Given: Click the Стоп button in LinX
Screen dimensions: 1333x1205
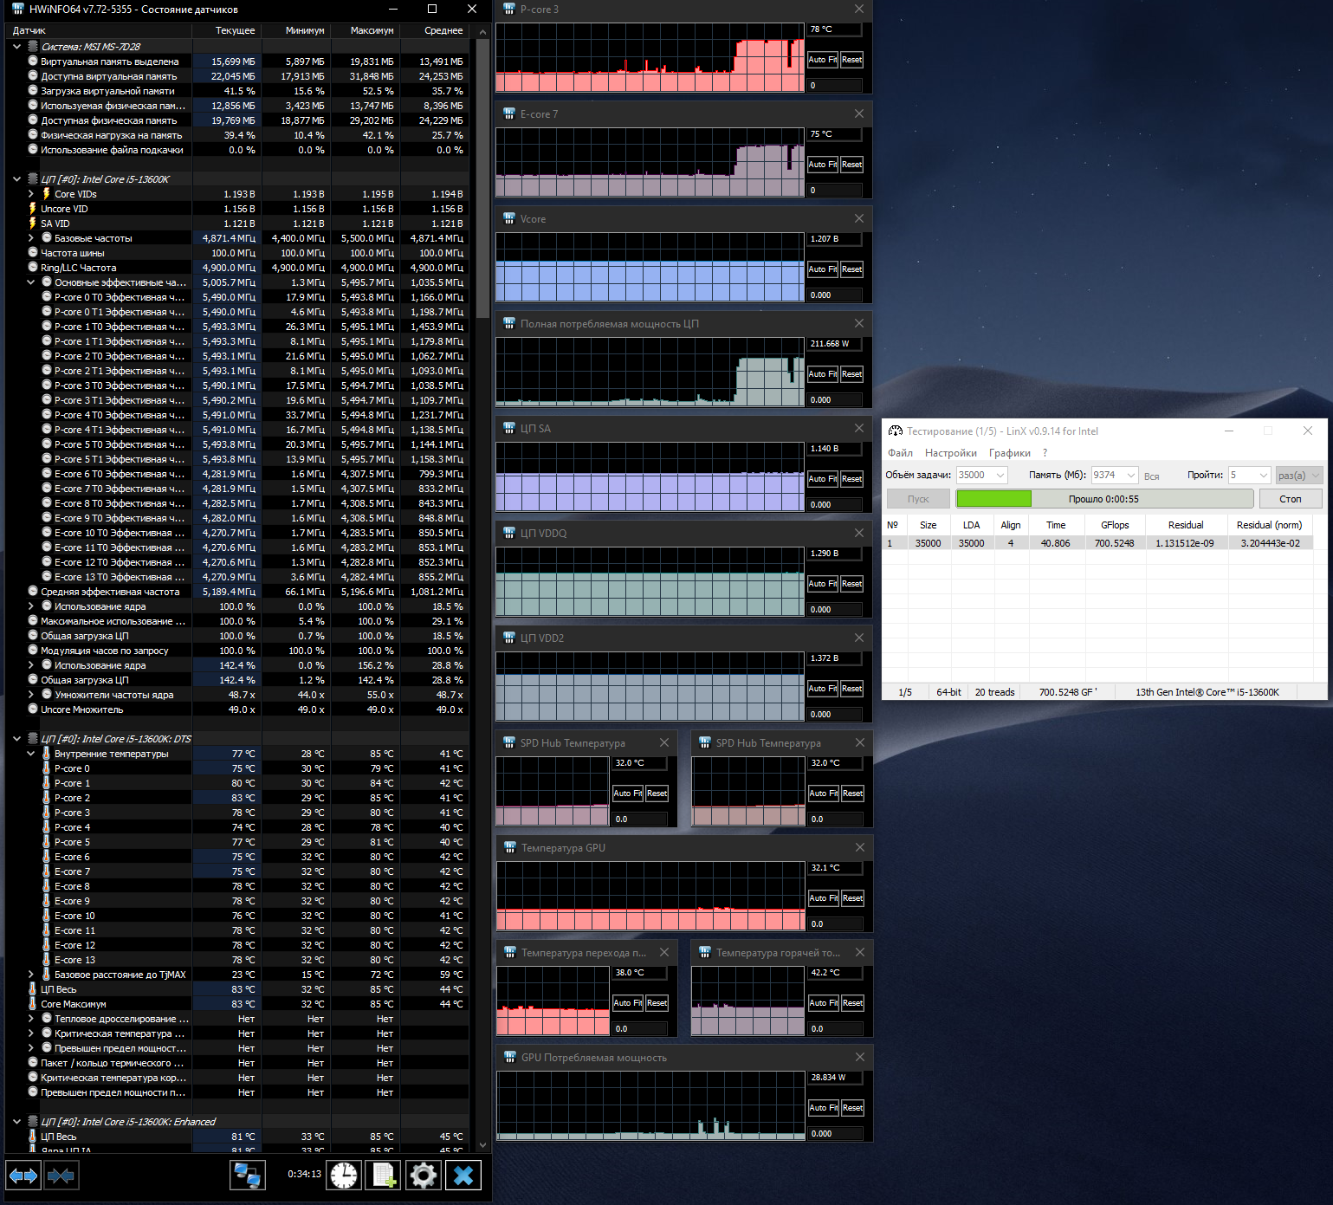Looking at the screenshot, I should point(1291,499).
